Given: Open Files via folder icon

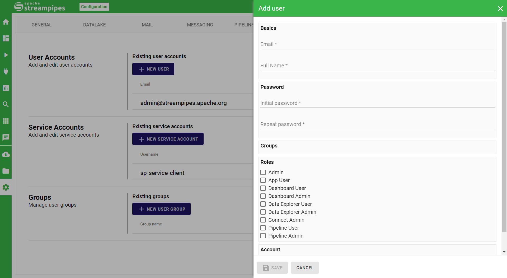Looking at the screenshot, I should pos(6,171).
